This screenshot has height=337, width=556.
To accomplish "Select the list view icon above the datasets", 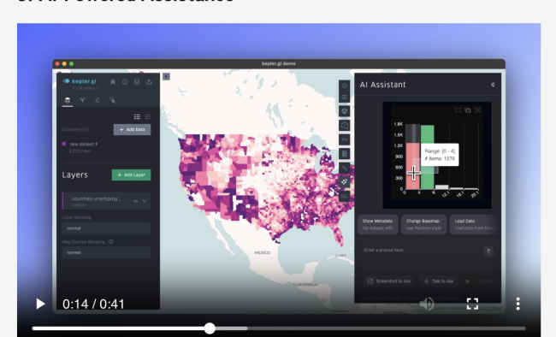I will coord(137,116).
